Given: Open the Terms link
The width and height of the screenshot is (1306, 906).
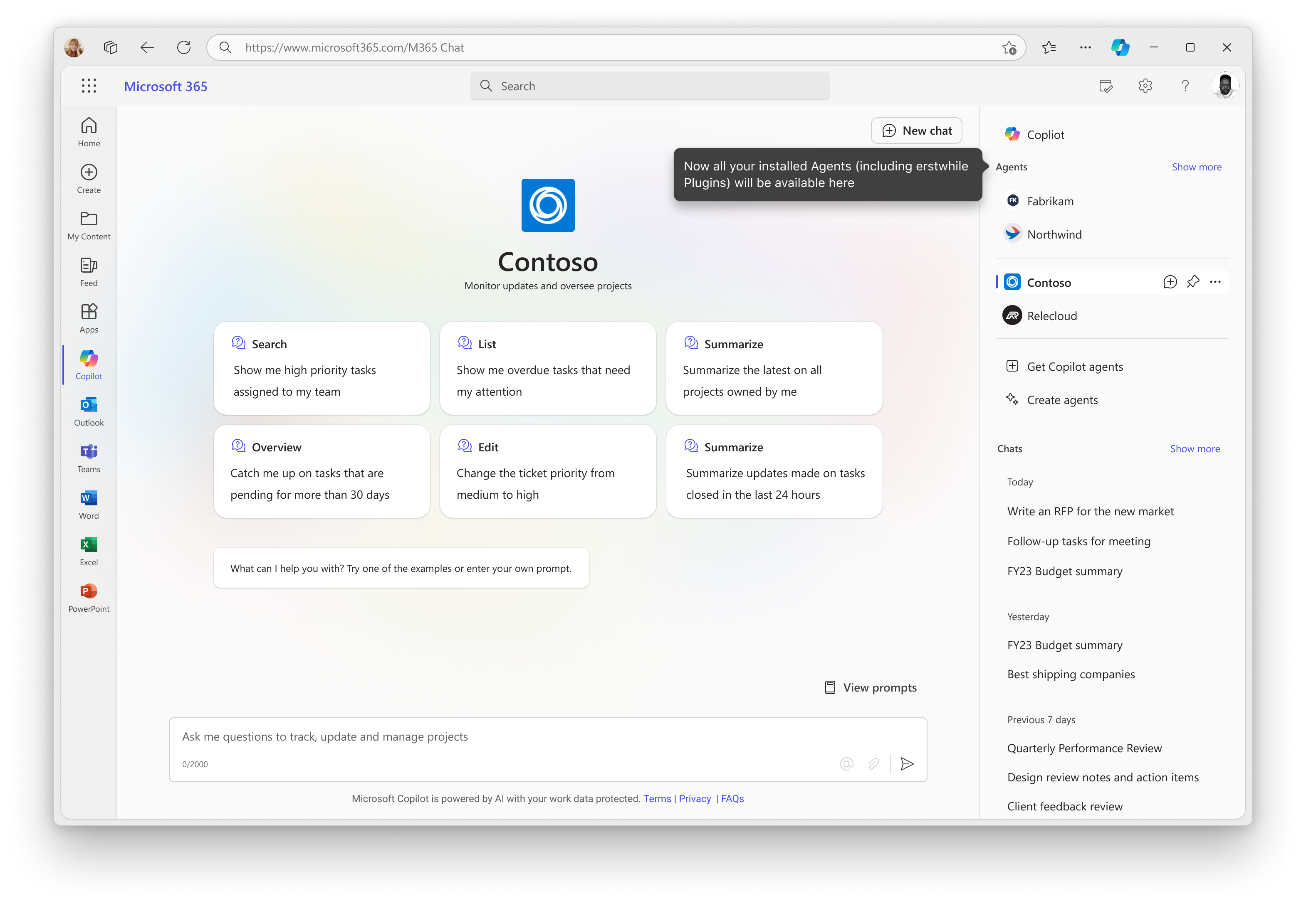Looking at the screenshot, I should (x=657, y=798).
